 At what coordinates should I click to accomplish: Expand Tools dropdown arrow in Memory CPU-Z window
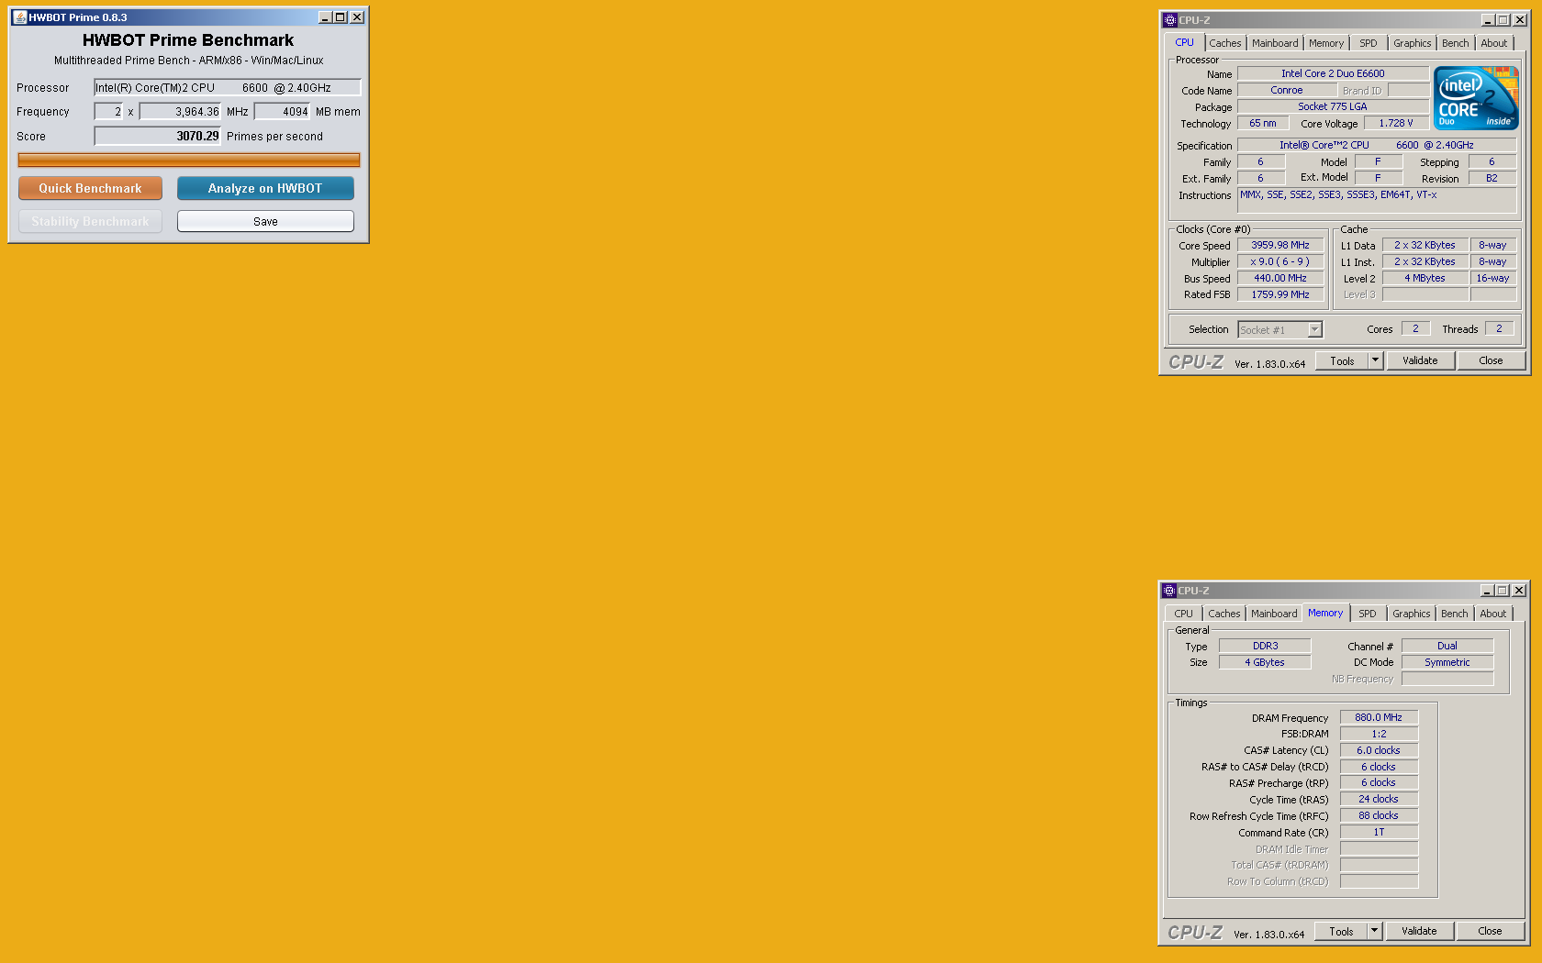point(1374,931)
